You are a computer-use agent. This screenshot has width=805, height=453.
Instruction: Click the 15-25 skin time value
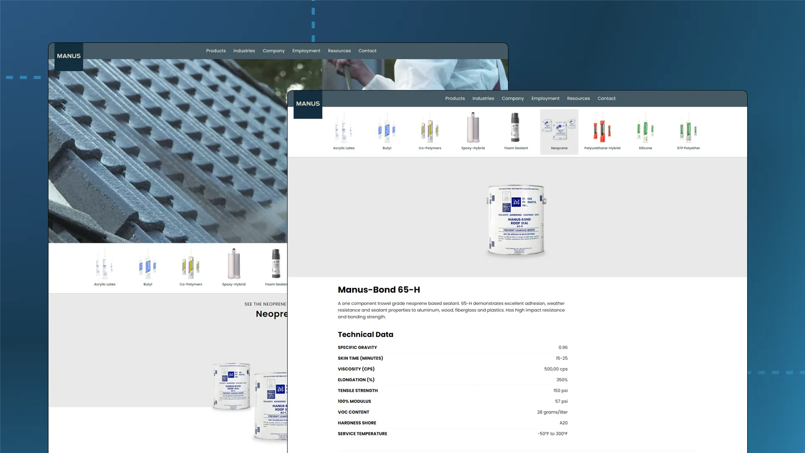click(x=561, y=358)
